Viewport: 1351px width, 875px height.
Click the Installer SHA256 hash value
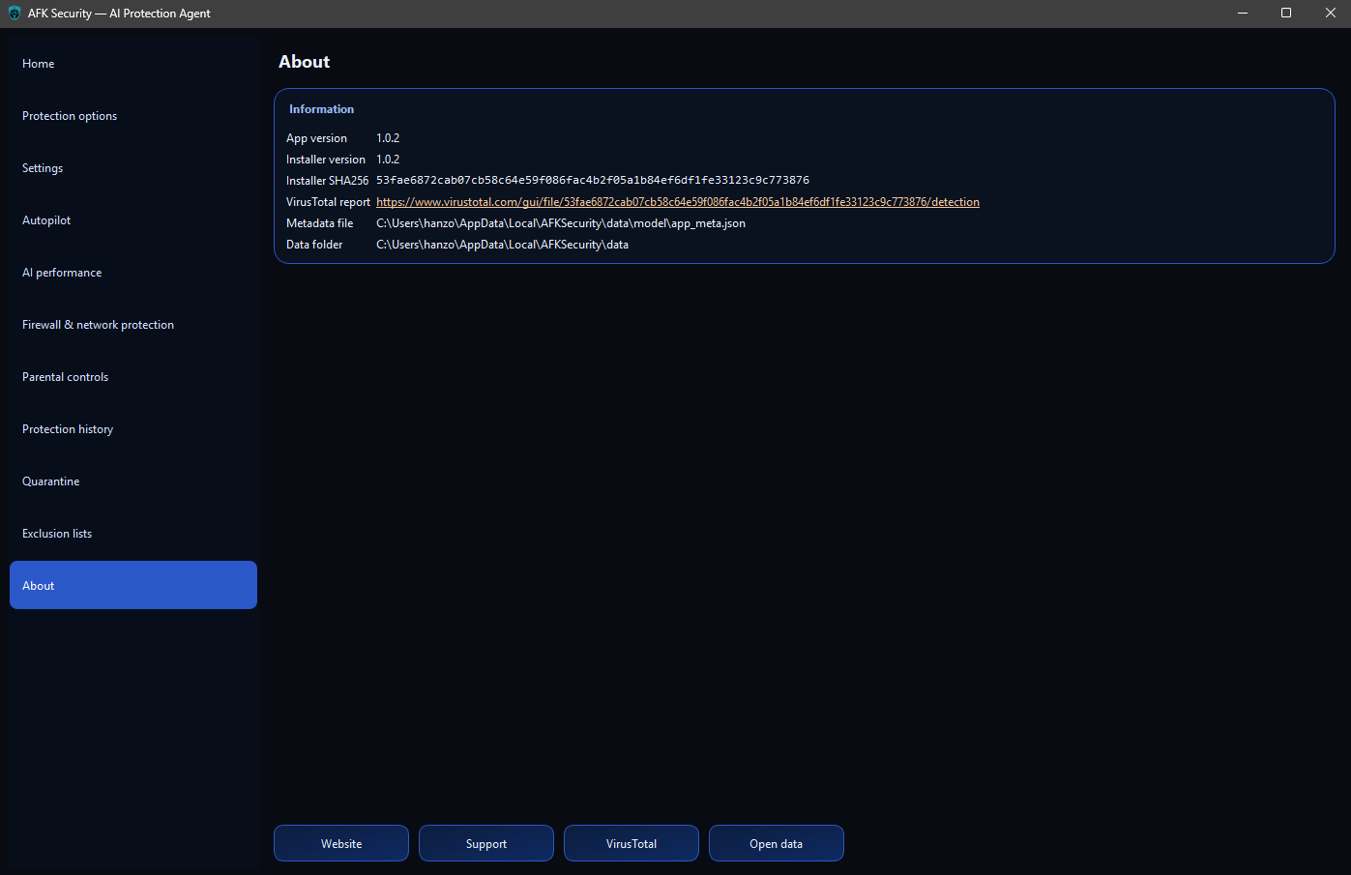(x=593, y=180)
